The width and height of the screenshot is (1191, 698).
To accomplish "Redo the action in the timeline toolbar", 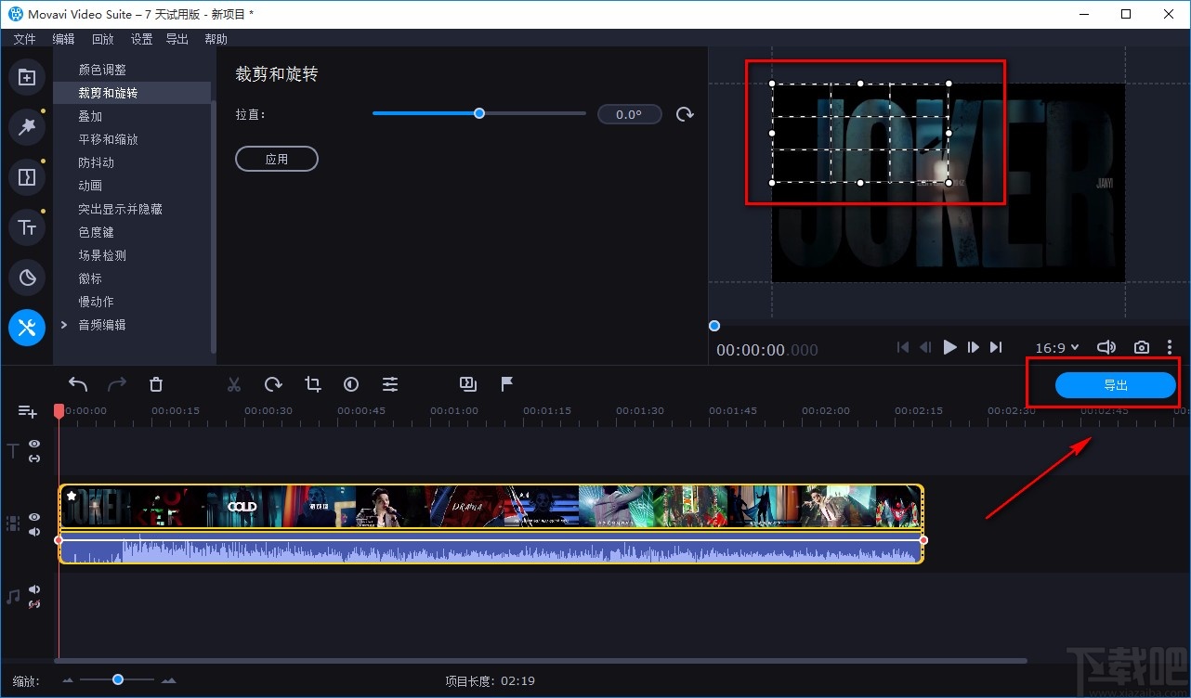I will point(117,384).
